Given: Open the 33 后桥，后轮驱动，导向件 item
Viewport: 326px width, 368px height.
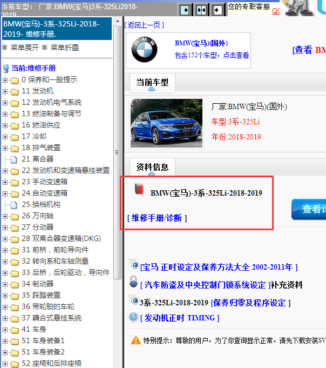Looking at the screenshot, I should [66, 272].
